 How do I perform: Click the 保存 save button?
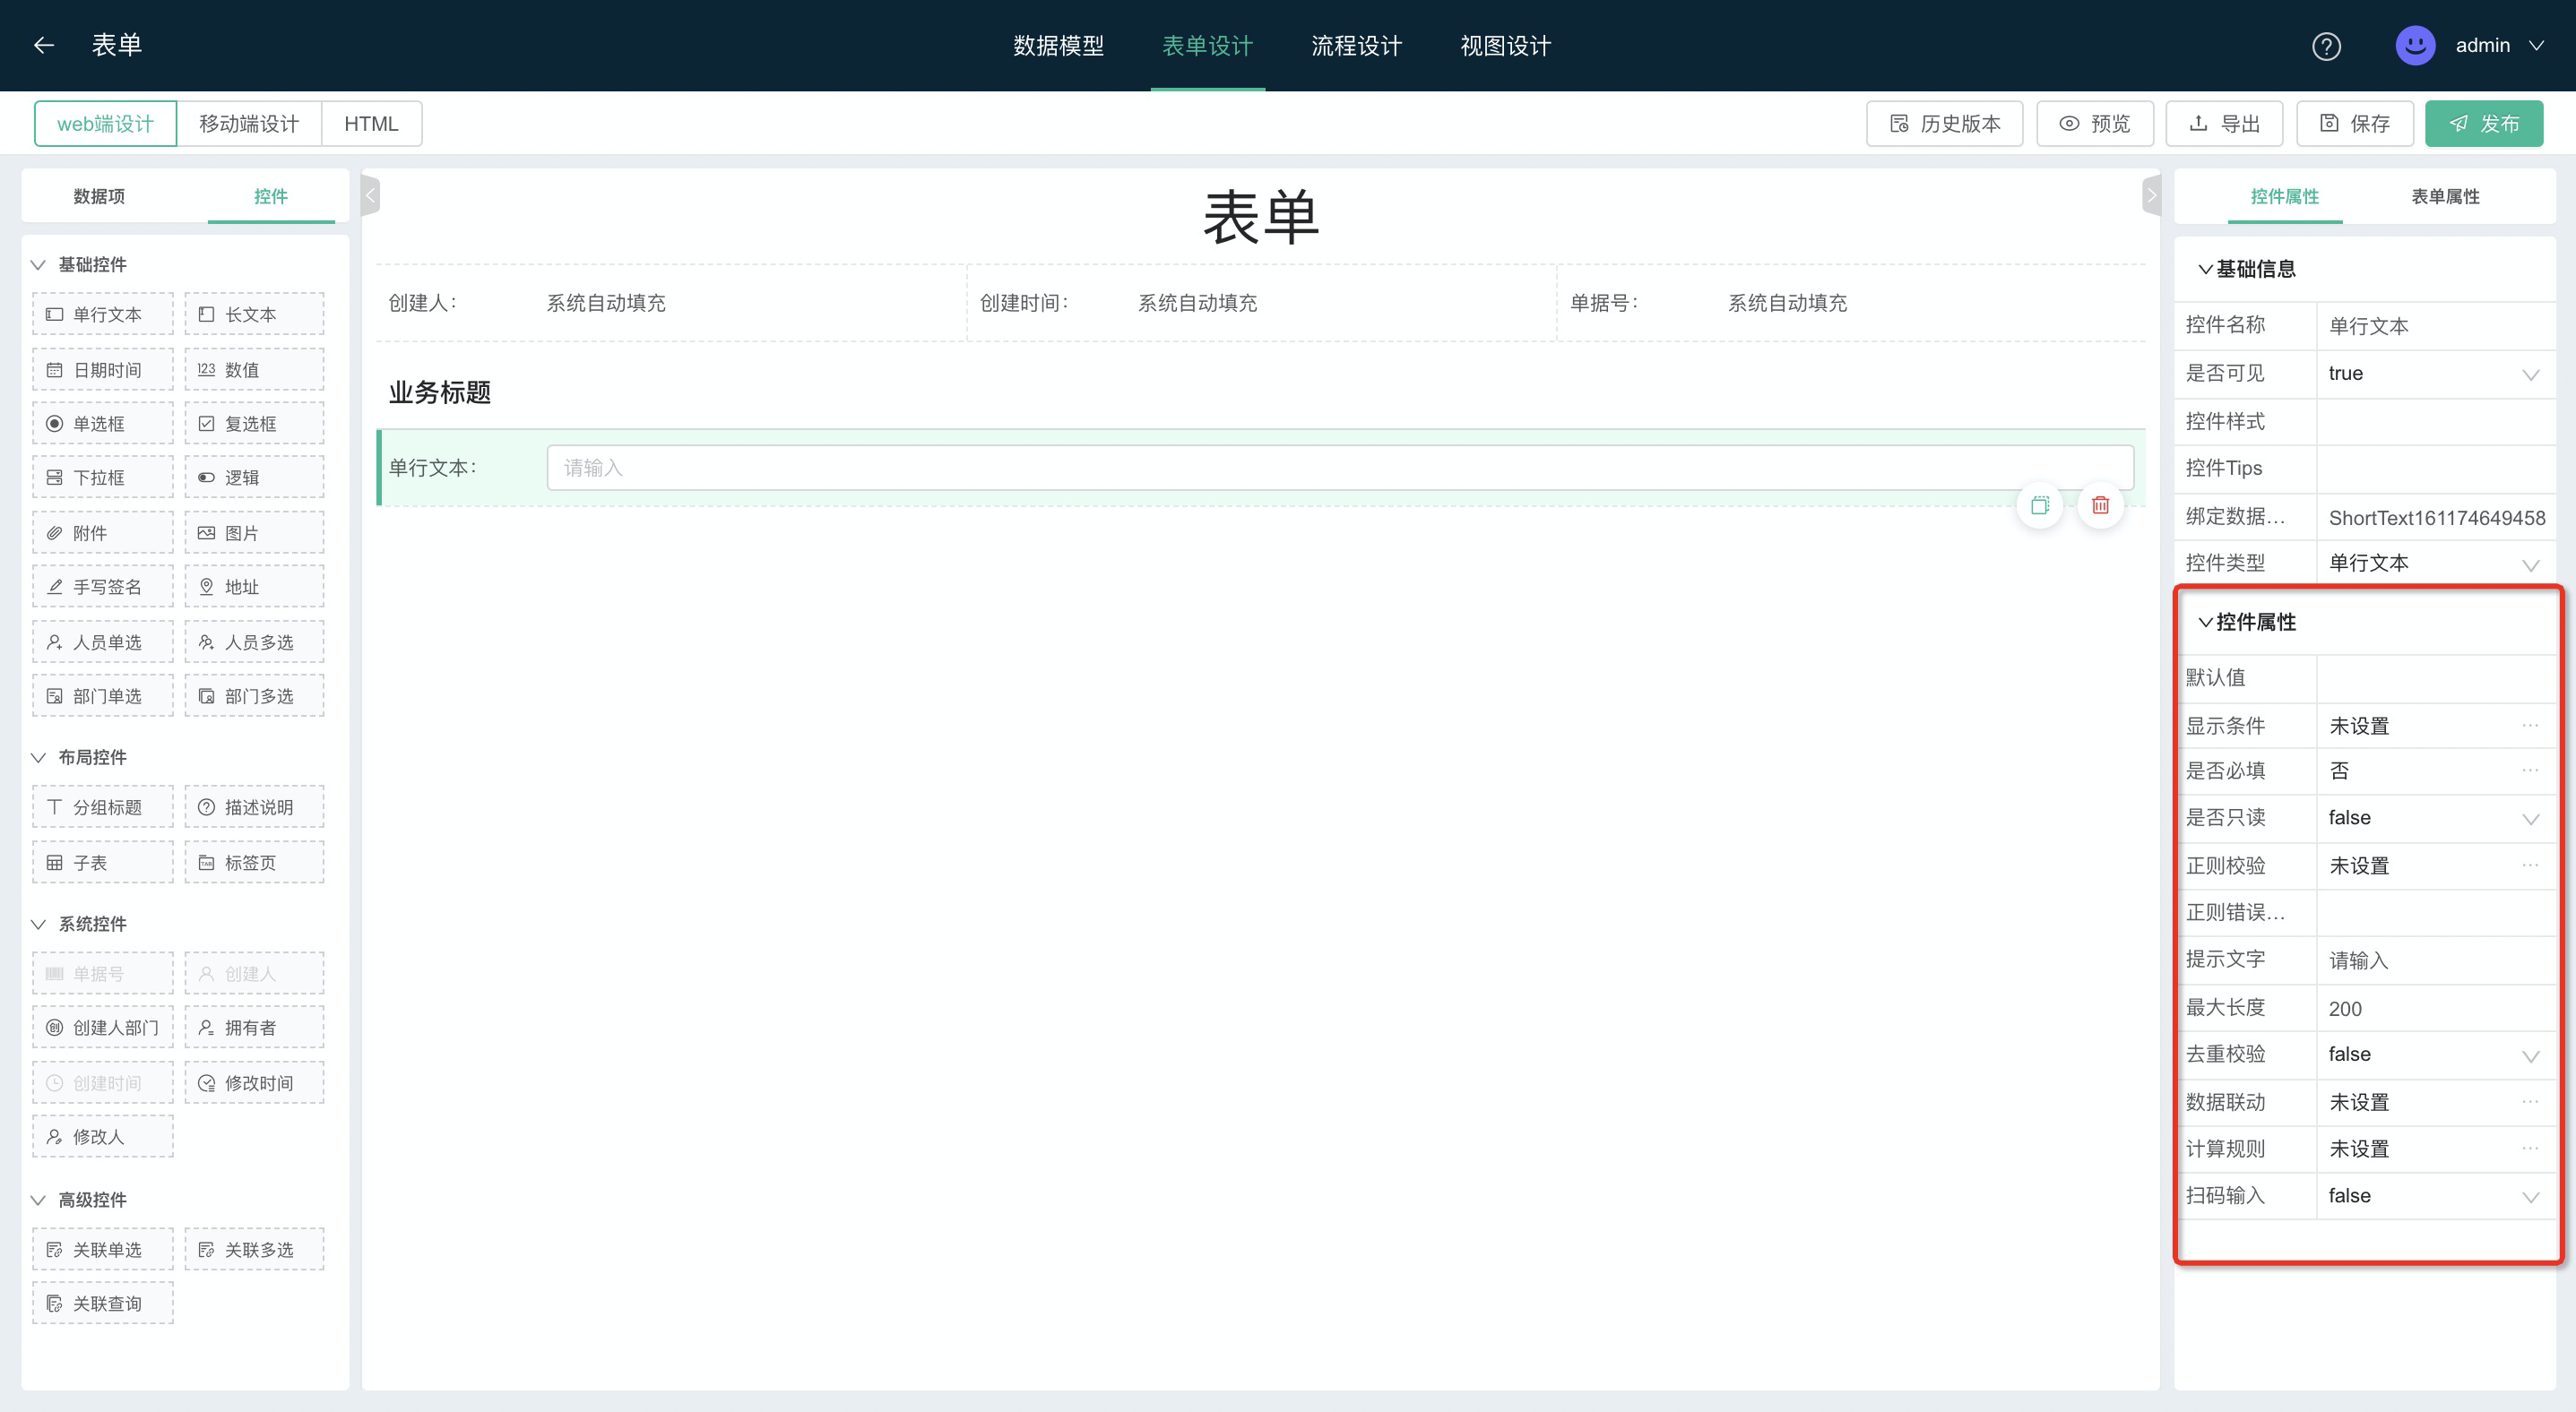coord(2355,124)
